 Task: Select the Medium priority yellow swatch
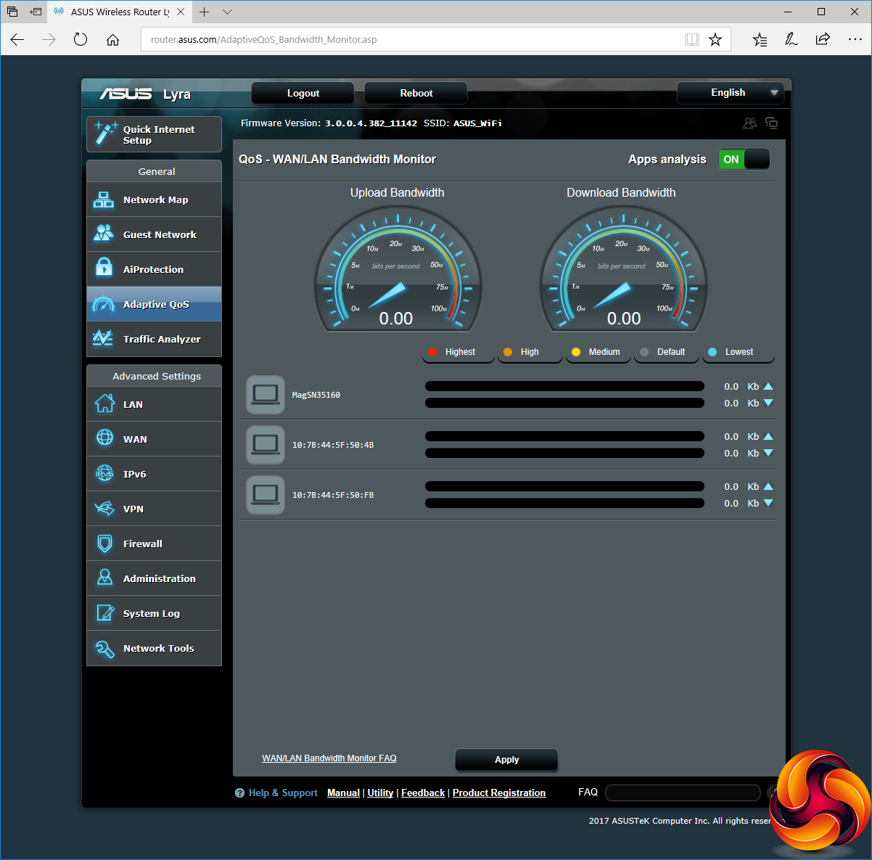coord(576,352)
